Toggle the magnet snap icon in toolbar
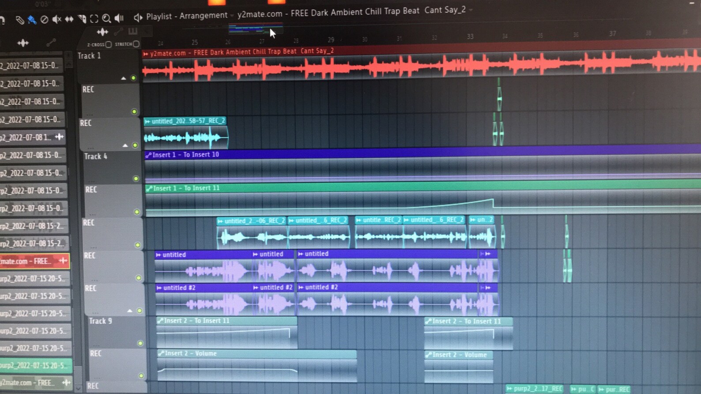 2,19
